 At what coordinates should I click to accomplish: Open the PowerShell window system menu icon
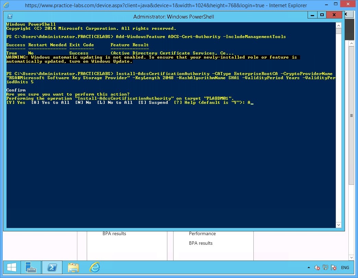(x=9, y=16)
